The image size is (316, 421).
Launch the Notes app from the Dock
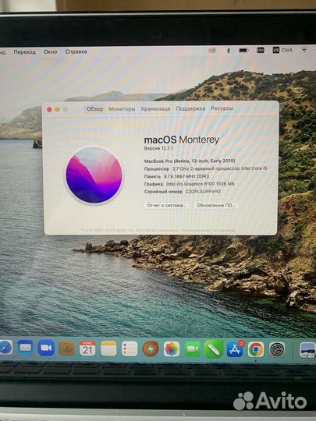[108, 348]
